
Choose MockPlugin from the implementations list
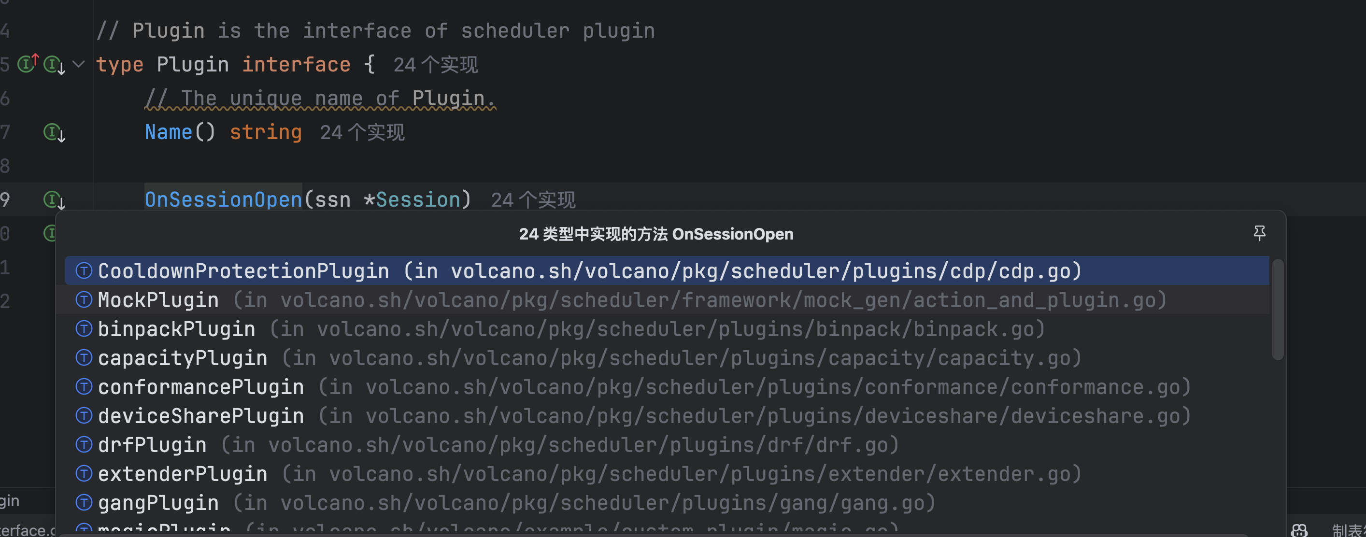pyautogui.click(x=158, y=300)
